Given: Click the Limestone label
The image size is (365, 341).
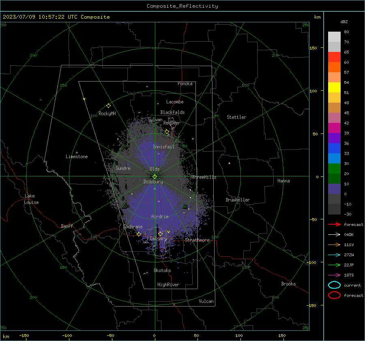Looking at the screenshot, I should pos(77,157).
